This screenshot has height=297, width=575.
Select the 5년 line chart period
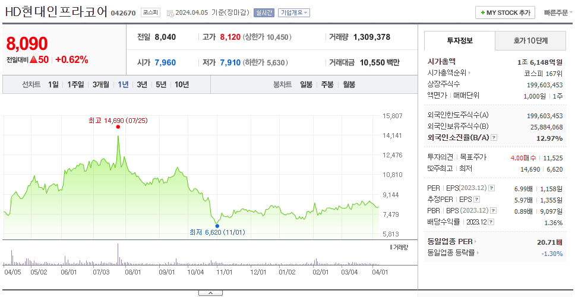161,85
